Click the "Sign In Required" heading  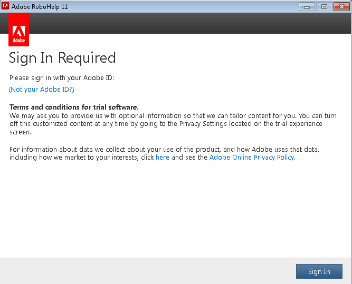[x=62, y=58]
